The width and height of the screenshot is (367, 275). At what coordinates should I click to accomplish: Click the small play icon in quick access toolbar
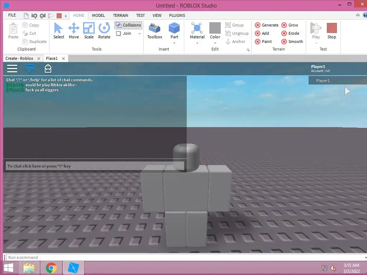pos(51,16)
